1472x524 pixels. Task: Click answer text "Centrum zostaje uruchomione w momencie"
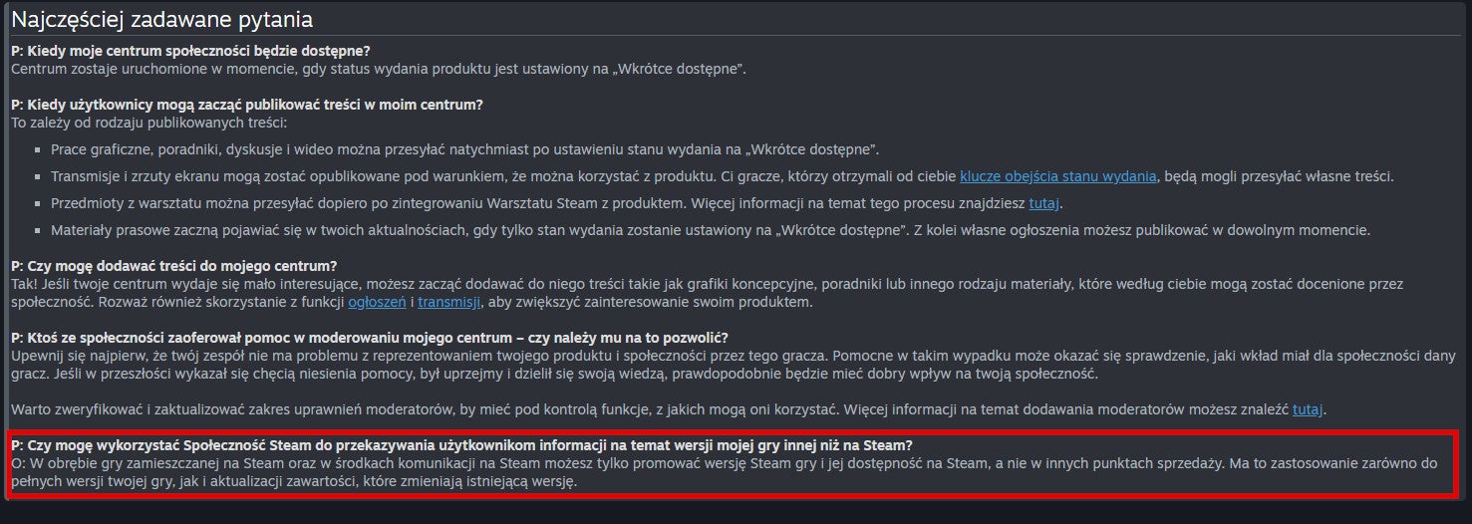379,69
